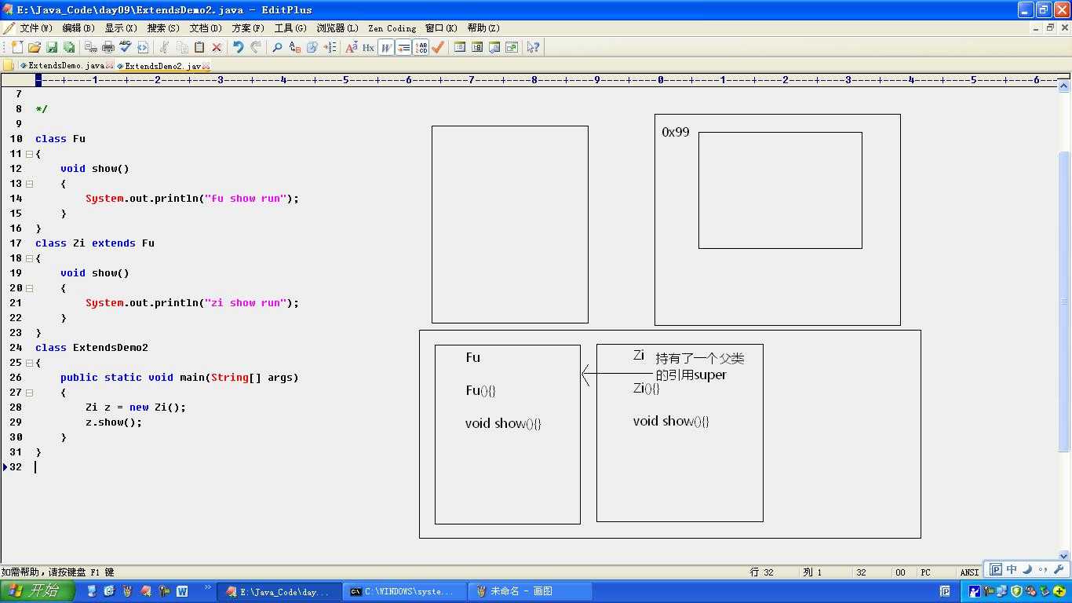Click the Find magnifier icon
Viewport: 1072px width, 603px height.
click(277, 47)
